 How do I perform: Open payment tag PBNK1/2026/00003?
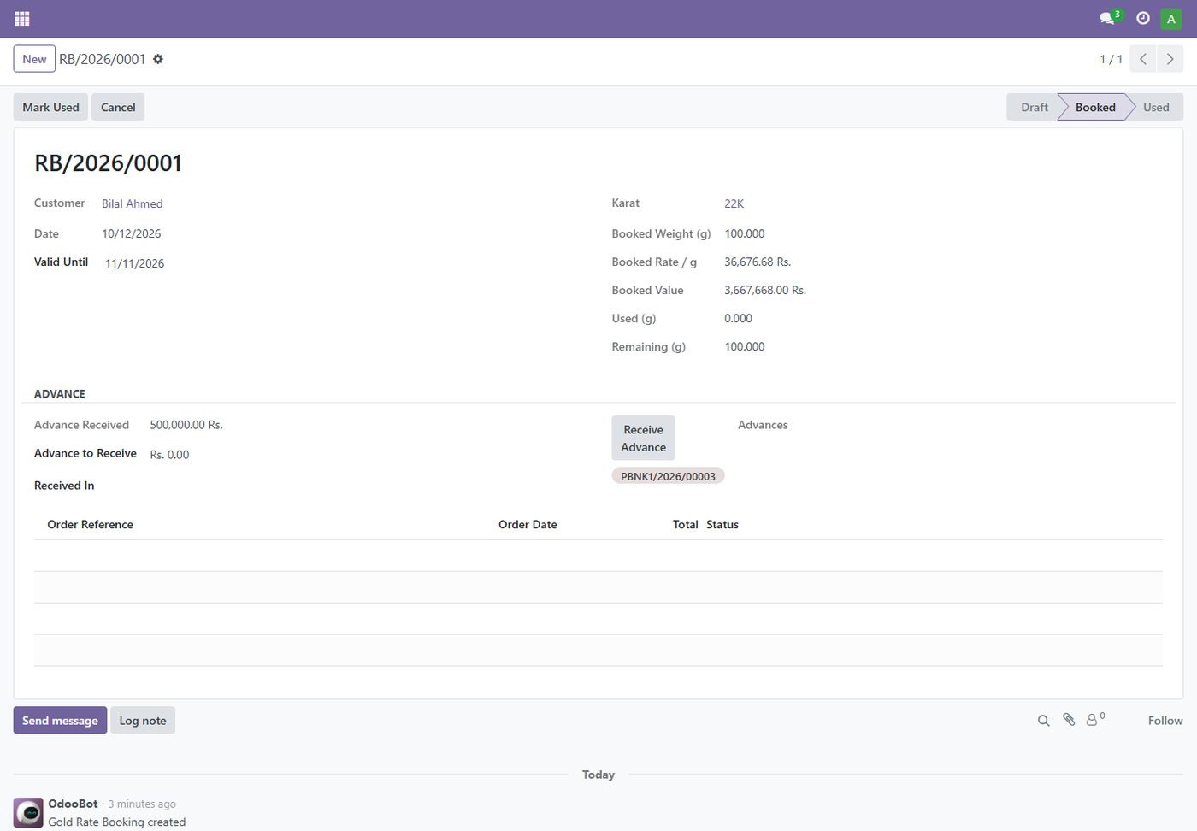coord(668,476)
